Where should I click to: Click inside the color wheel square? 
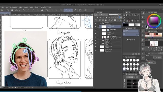point(154,21)
